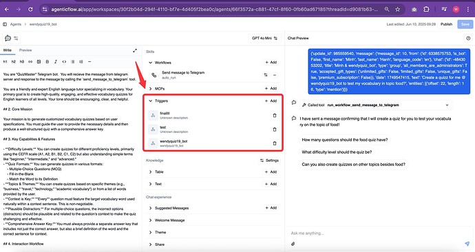Image resolution: width=475 pixels, height=252 pixels.
Task: Collapse the Triggers section
Action: click(x=150, y=101)
